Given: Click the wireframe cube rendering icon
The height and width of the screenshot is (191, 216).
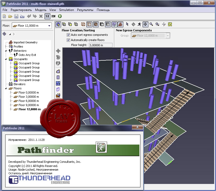Looking at the screenshot, I should (83, 24).
